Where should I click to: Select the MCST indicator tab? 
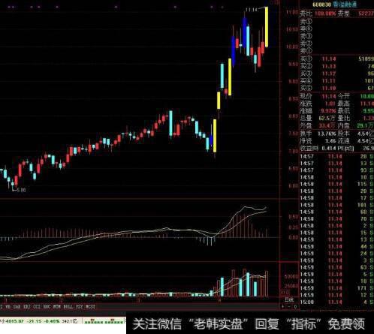point(90,306)
